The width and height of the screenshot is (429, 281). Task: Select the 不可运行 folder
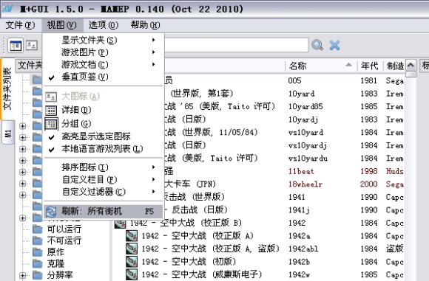tap(64, 240)
